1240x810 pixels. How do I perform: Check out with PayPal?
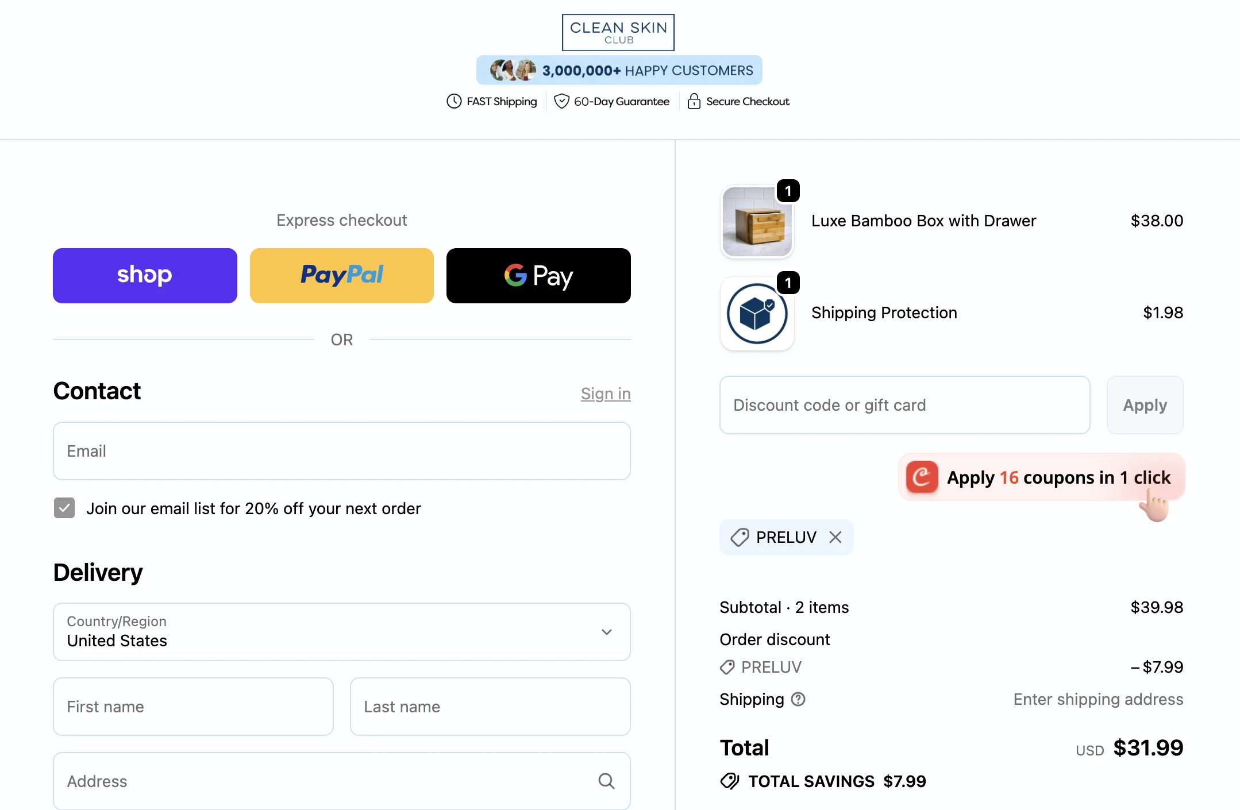[x=342, y=276]
